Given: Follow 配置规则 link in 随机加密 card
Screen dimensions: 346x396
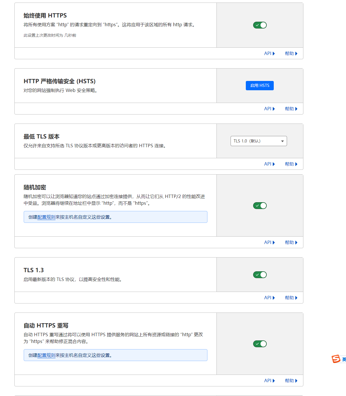Looking at the screenshot, I should click(x=46, y=217).
